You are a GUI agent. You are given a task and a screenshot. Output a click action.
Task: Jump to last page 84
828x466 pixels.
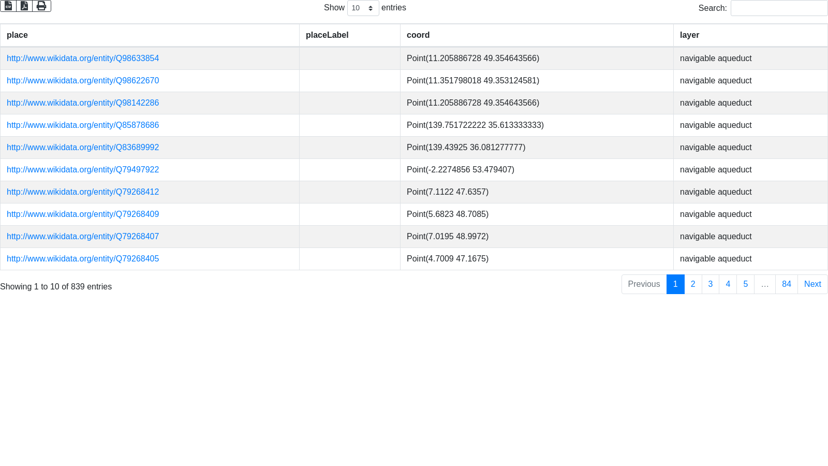pyautogui.click(x=786, y=284)
